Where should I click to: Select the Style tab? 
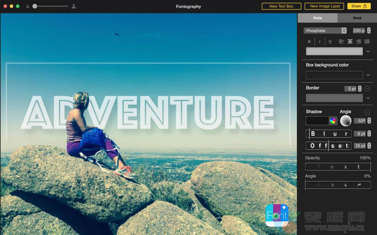317,18
